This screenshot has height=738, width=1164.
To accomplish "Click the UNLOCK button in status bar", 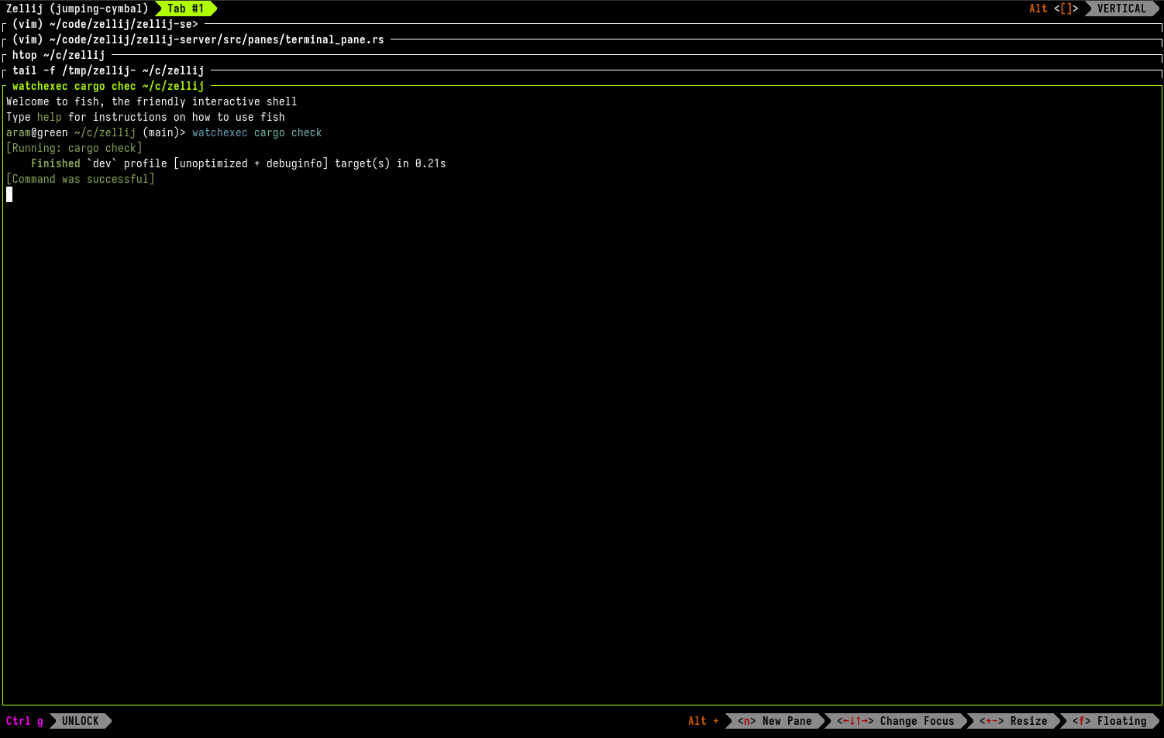I will click(81, 721).
